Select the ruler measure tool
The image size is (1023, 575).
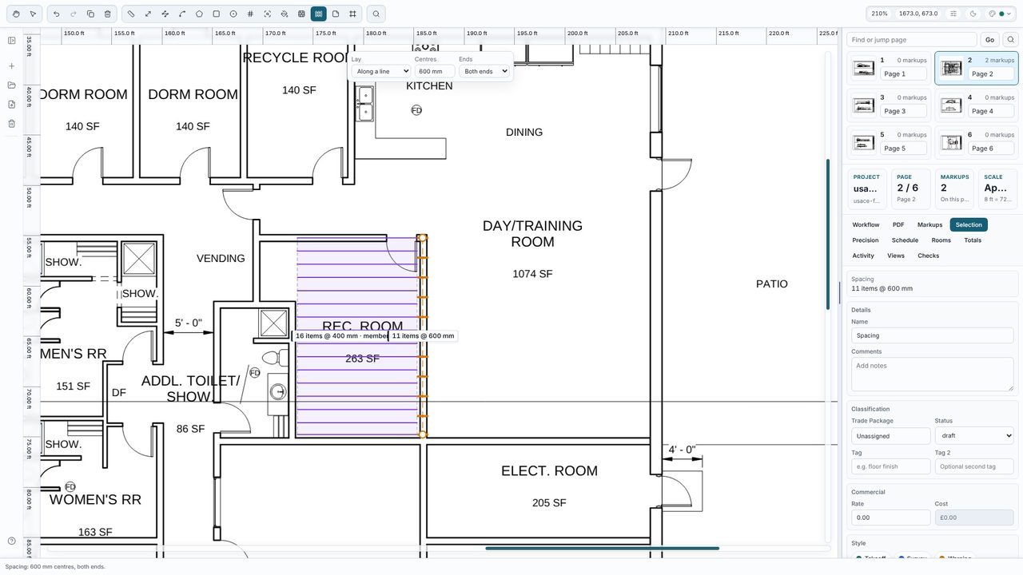click(131, 14)
